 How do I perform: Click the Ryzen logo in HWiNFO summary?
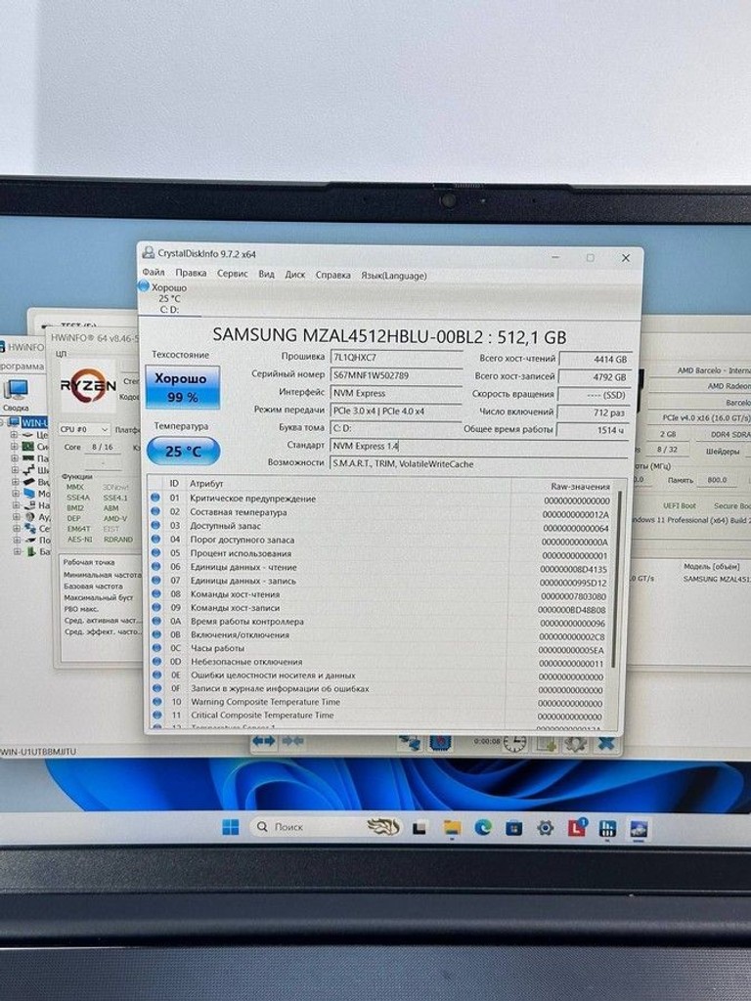point(88,385)
